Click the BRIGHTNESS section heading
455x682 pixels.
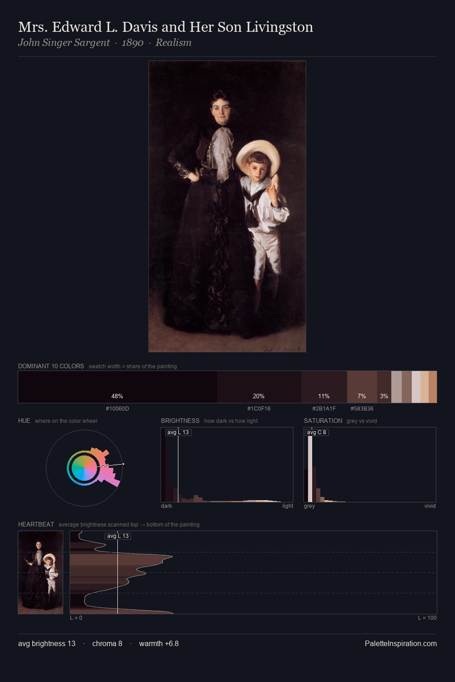180,421
